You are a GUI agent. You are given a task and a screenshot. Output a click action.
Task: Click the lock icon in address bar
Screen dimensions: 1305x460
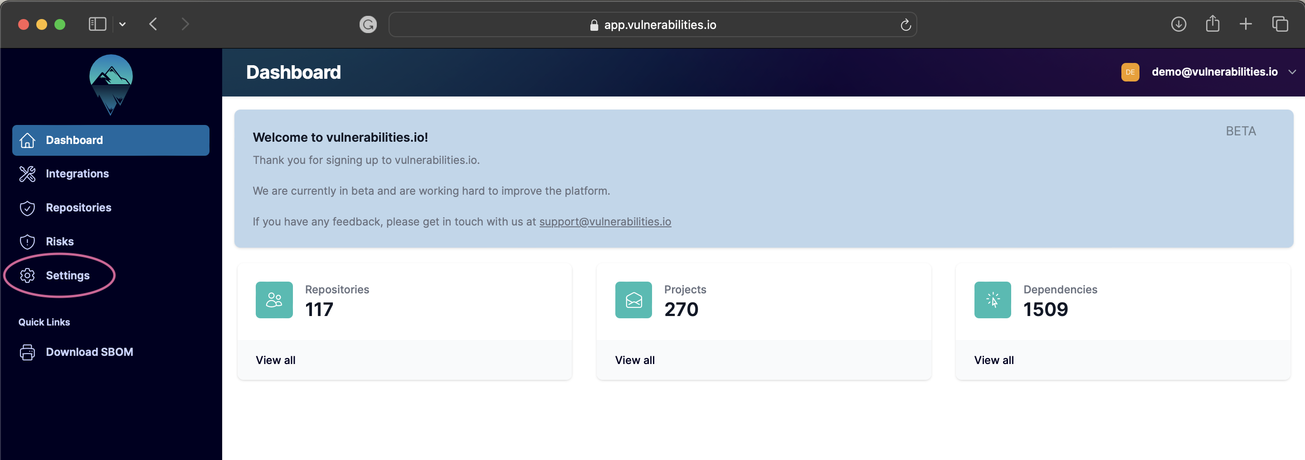point(594,25)
